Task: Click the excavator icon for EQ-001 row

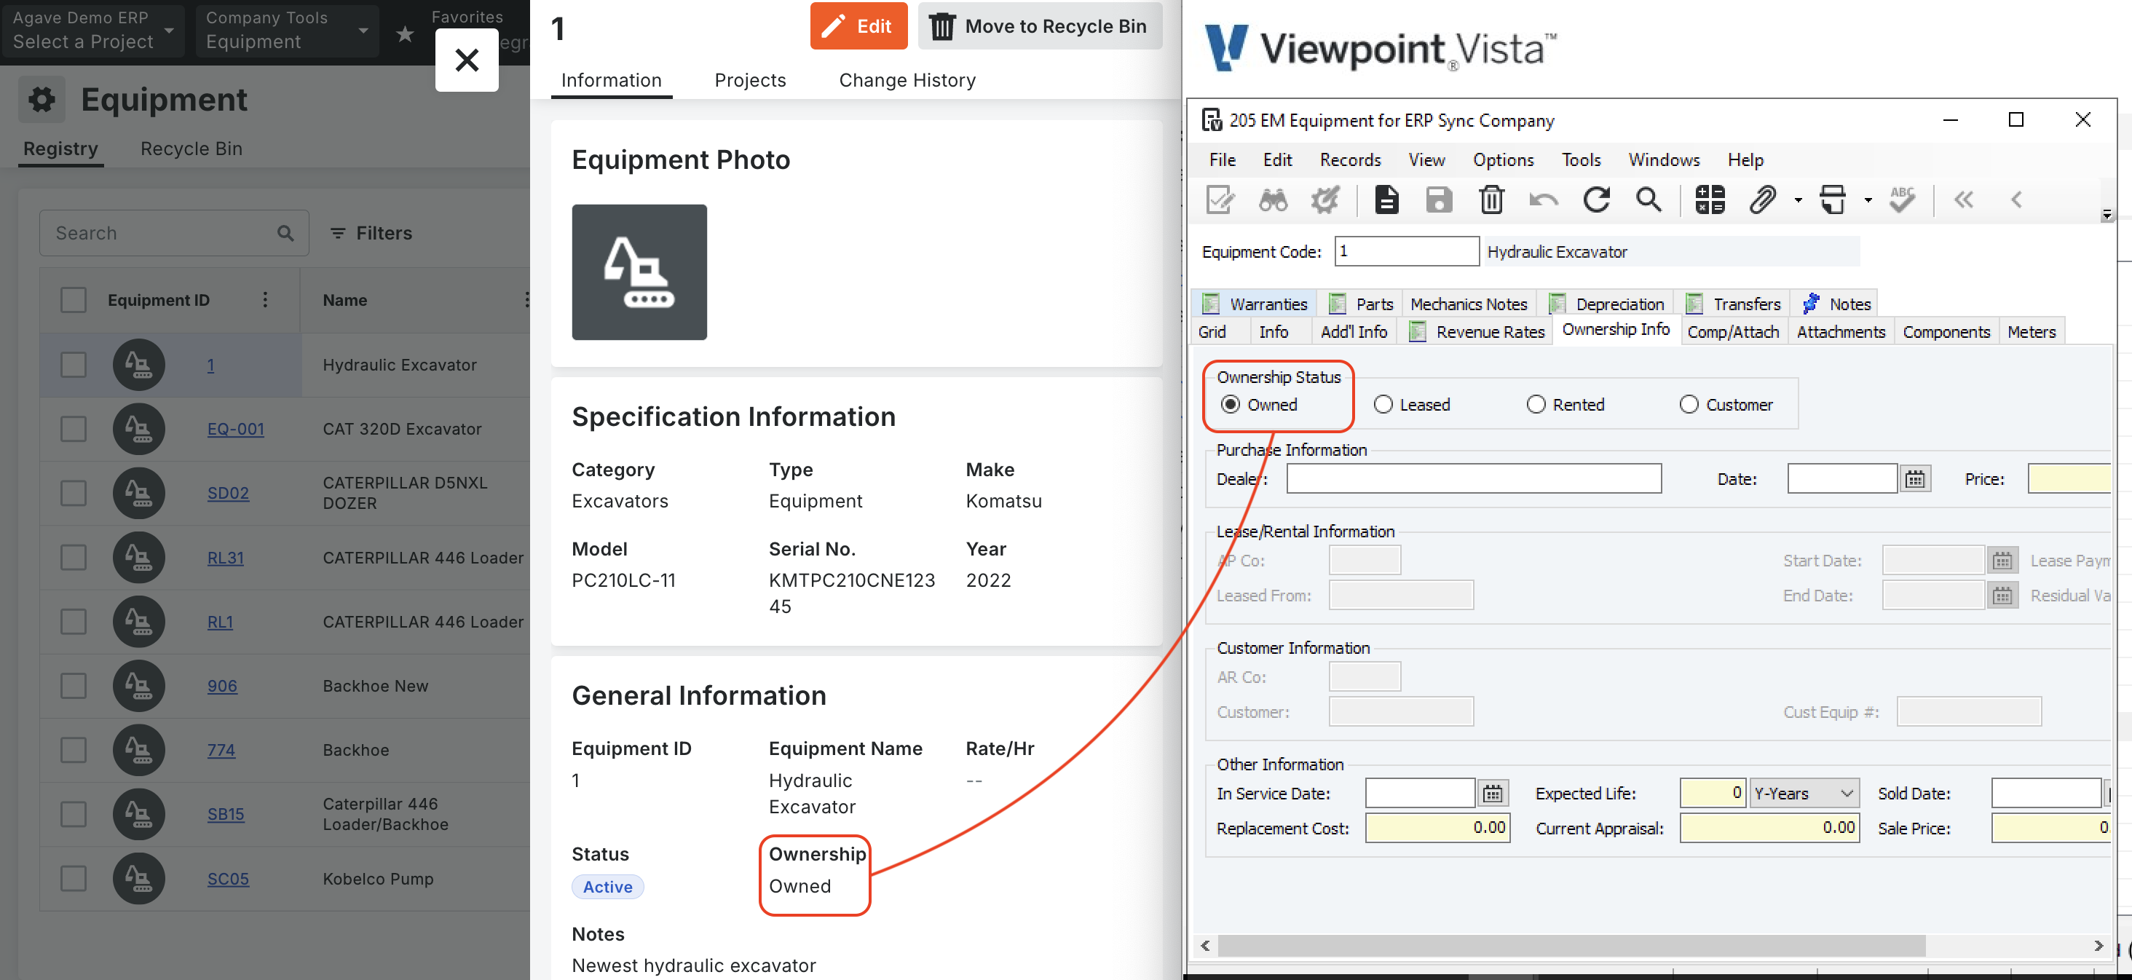Action: pos(138,429)
